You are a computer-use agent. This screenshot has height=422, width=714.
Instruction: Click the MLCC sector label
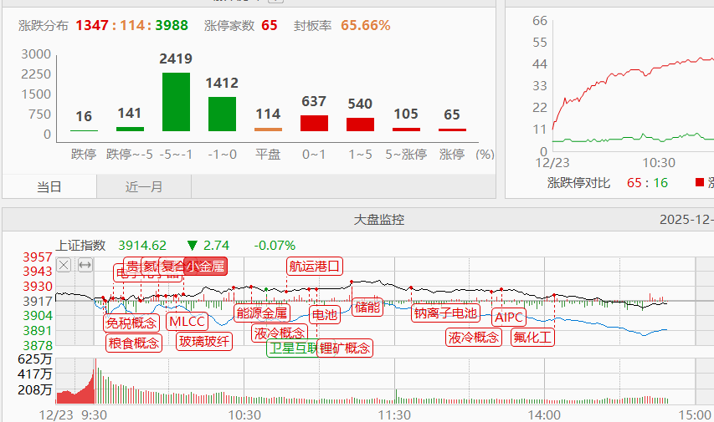click(x=187, y=322)
